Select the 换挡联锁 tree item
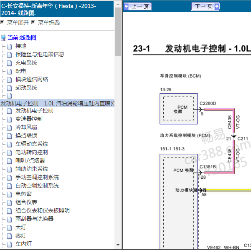Screen dimensions: 251x250 [26, 135]
